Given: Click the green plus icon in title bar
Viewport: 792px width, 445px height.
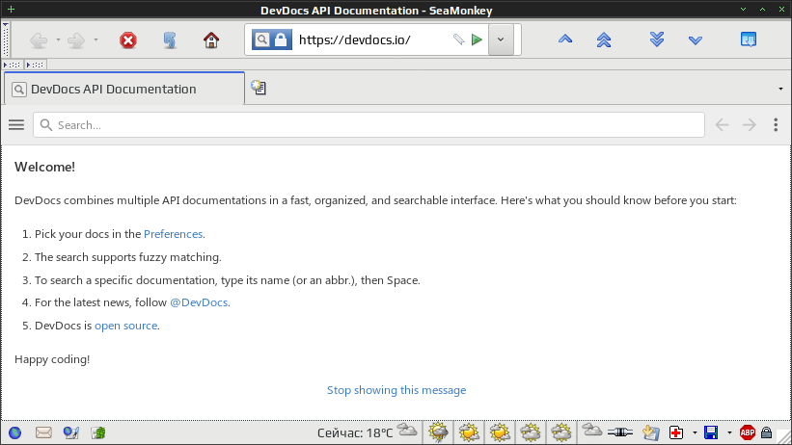Looking at the screenshot, I should click(x=11, y=9).
